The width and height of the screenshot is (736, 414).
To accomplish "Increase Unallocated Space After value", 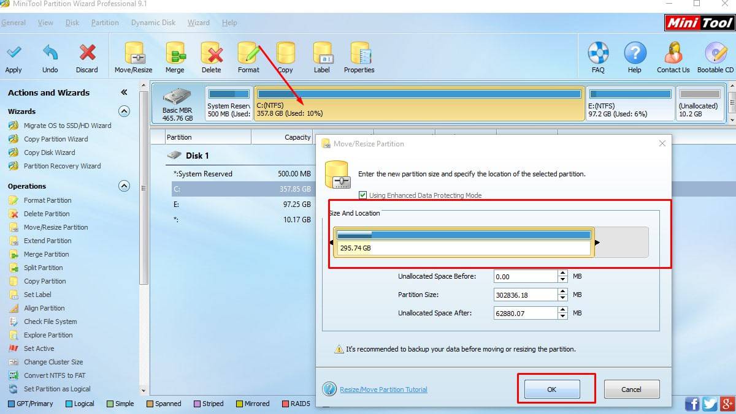I will (563, 310).
